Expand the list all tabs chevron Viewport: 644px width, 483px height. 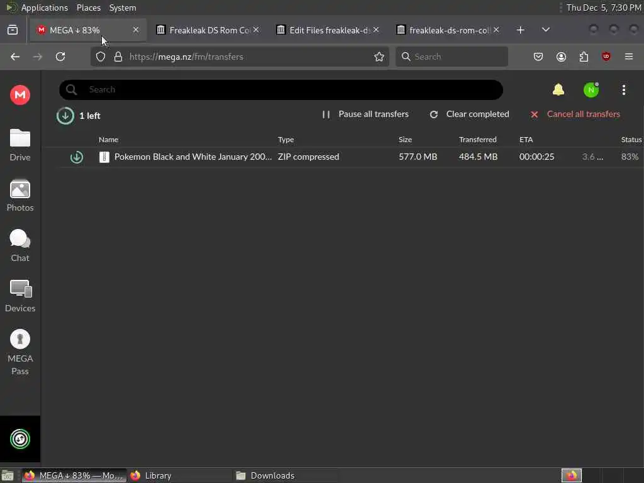(545, 30)
